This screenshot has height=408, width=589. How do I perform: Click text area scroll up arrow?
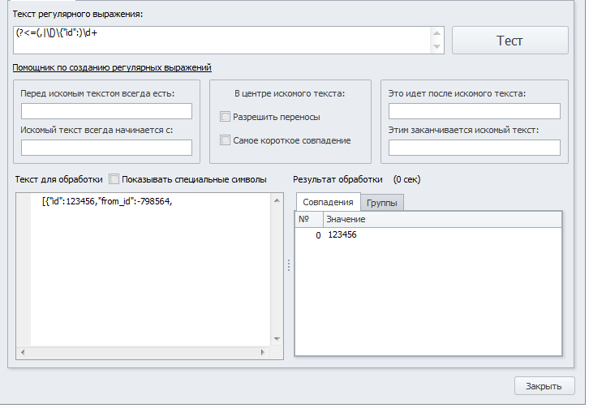point(277,200)
